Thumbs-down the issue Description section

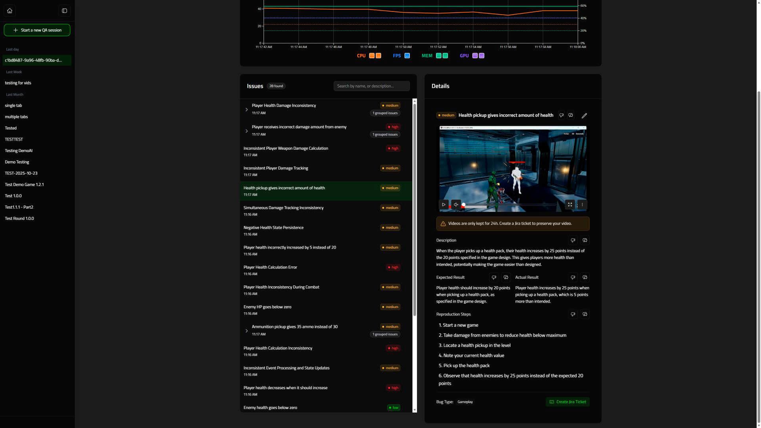[573, 240]
